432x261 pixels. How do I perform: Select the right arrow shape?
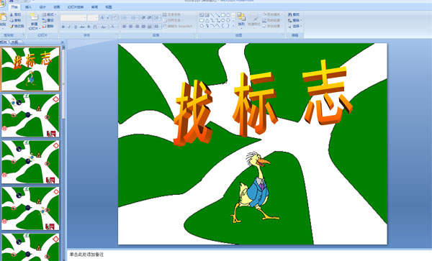(223, 20)
